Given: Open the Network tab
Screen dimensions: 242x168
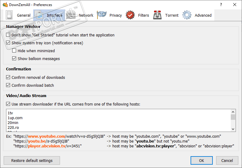Looking at the screenshot, I should pyautogui.click(x=80, y=15).
